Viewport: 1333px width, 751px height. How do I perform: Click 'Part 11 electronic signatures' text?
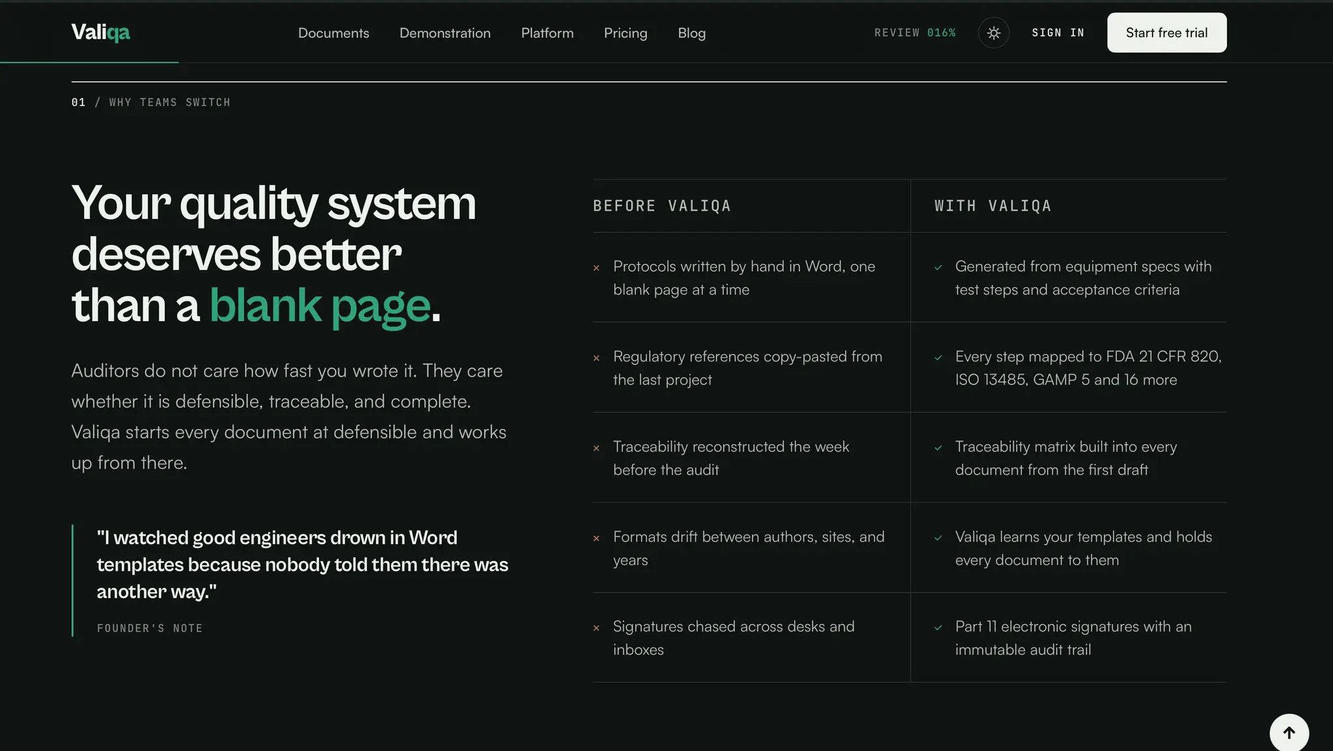(x=1073, y=638)
